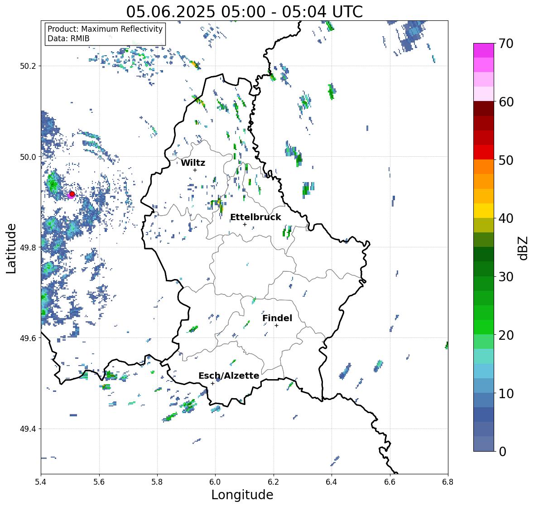
Task: Click the 70 colorbar tick label
Action: tap(506, 43)
